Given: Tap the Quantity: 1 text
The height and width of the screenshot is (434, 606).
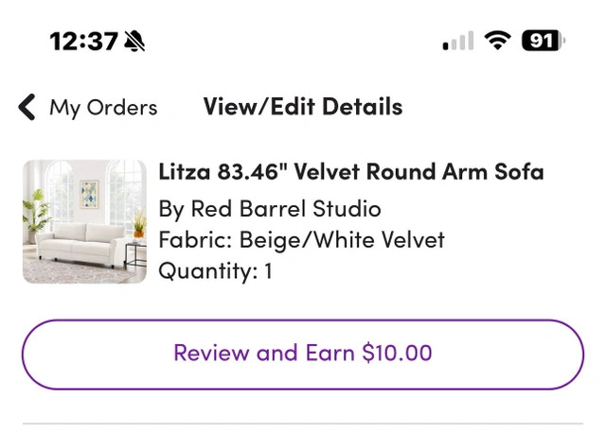Looking at the screenshot, I should pyautogui.click(x=215, y=271).
